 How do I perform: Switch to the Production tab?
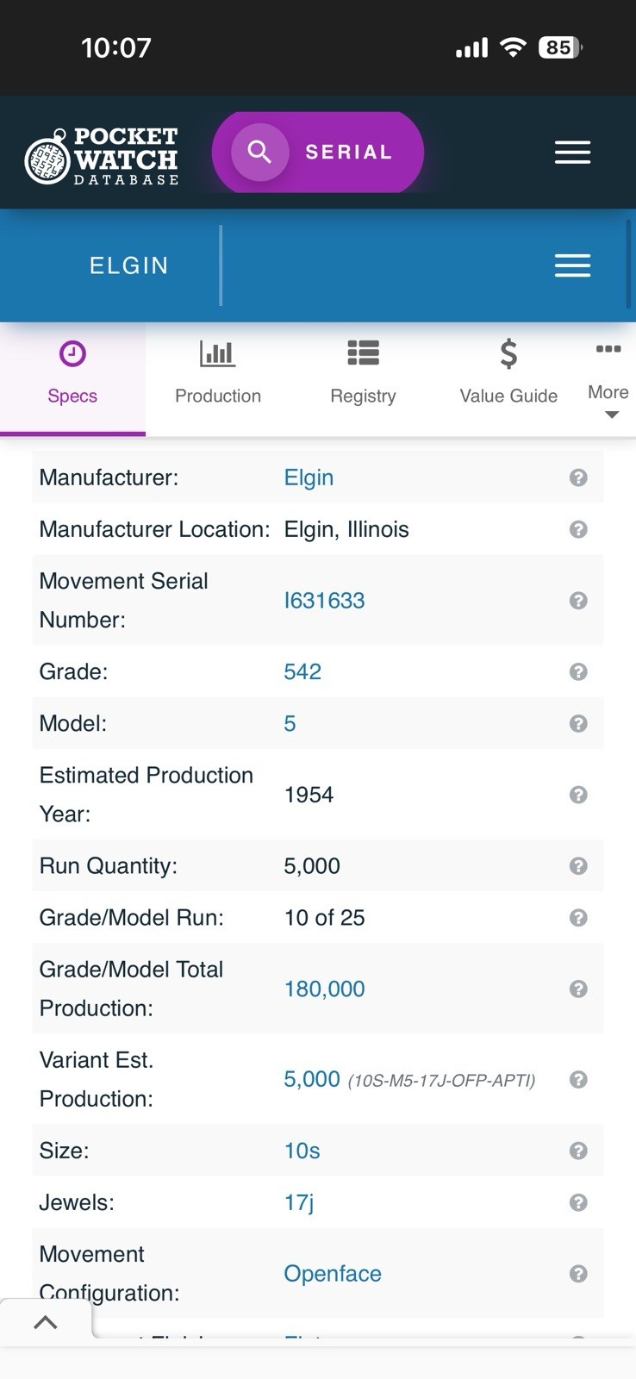pyautogui.click(x=218, y=378)
